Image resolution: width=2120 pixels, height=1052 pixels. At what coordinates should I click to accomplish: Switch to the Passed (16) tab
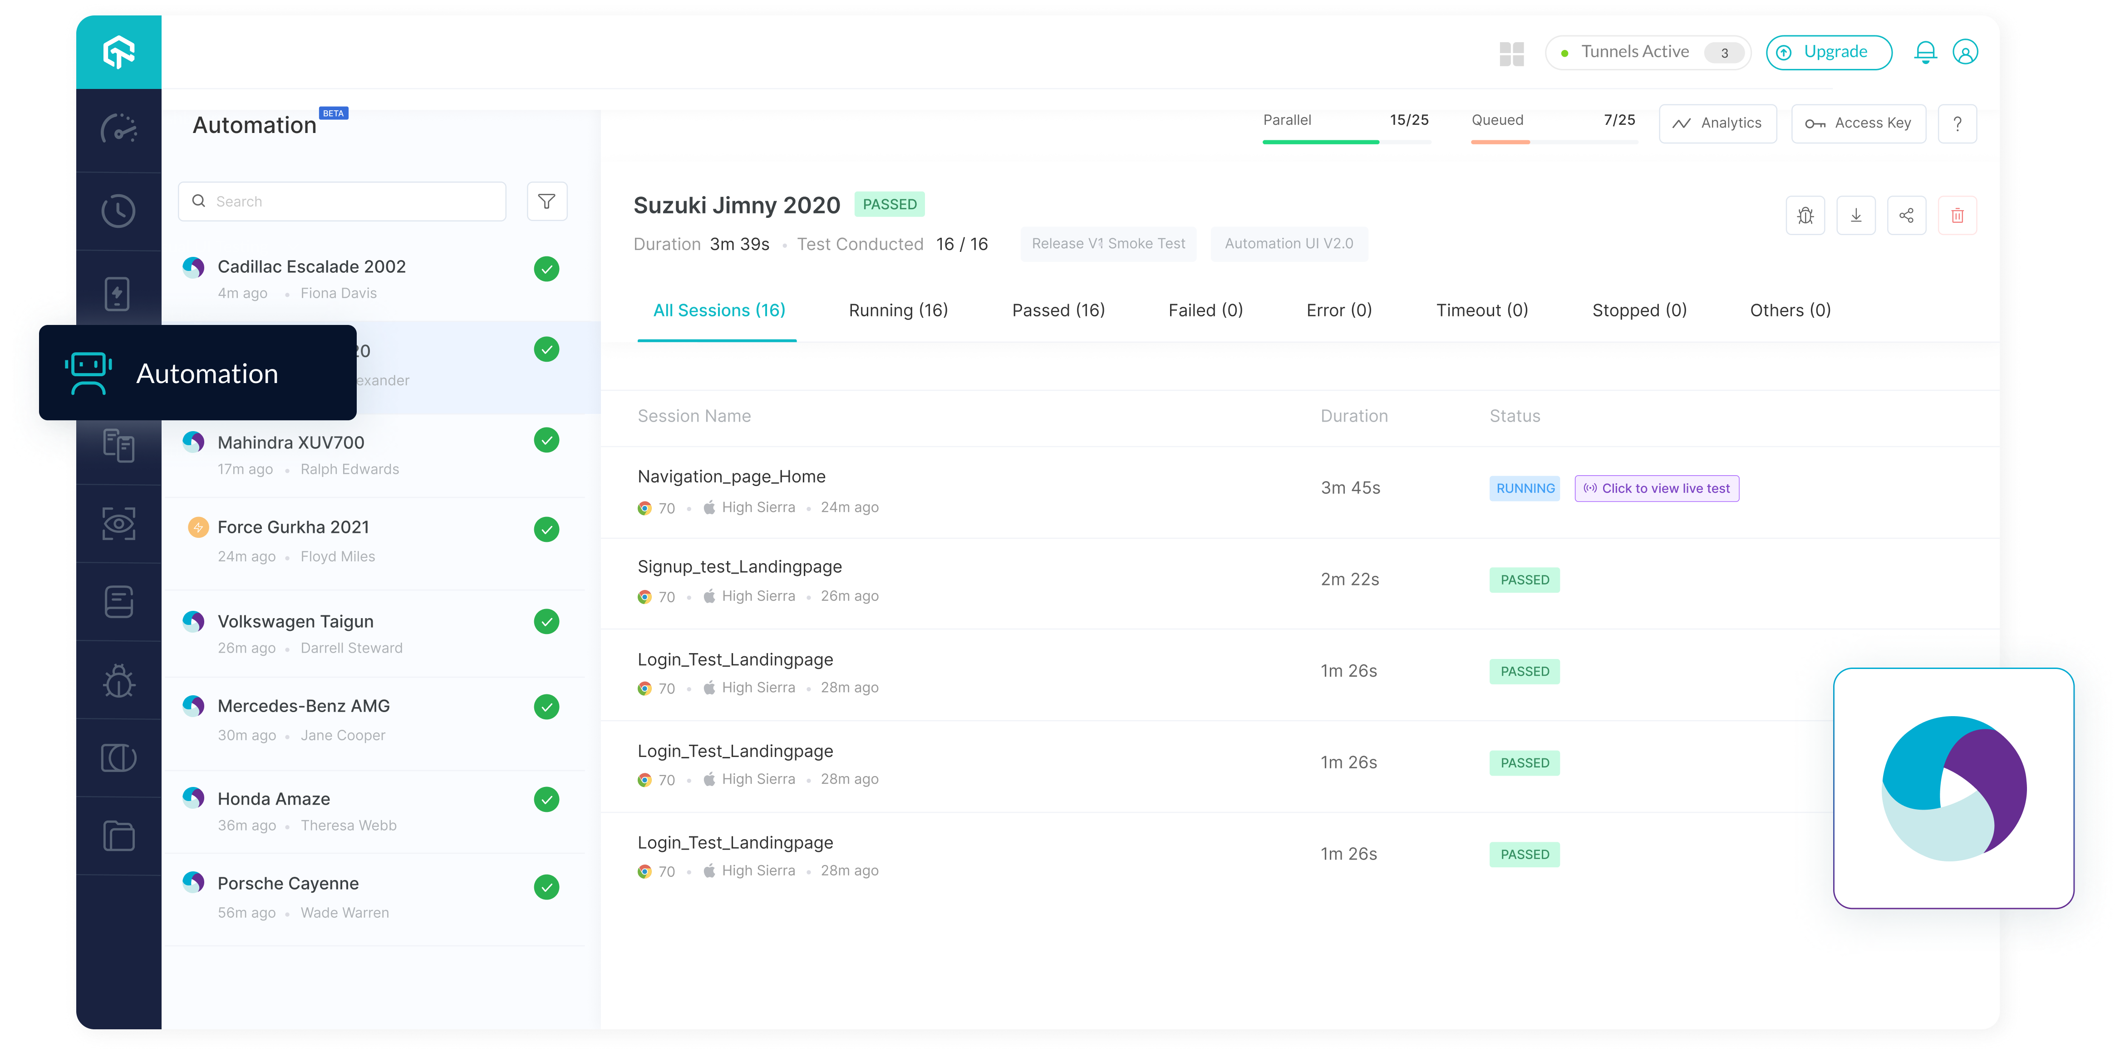point(1058,310)
